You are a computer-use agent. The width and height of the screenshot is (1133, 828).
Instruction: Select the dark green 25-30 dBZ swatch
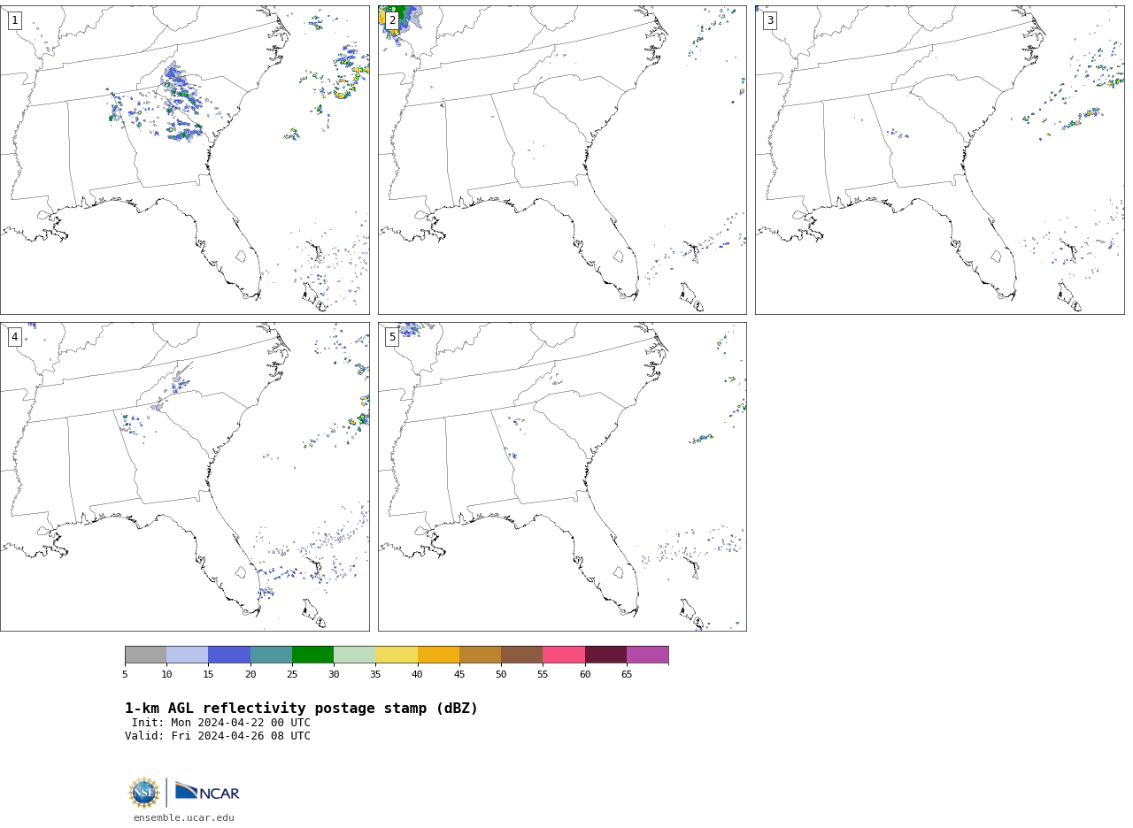(x=312, y=655)
